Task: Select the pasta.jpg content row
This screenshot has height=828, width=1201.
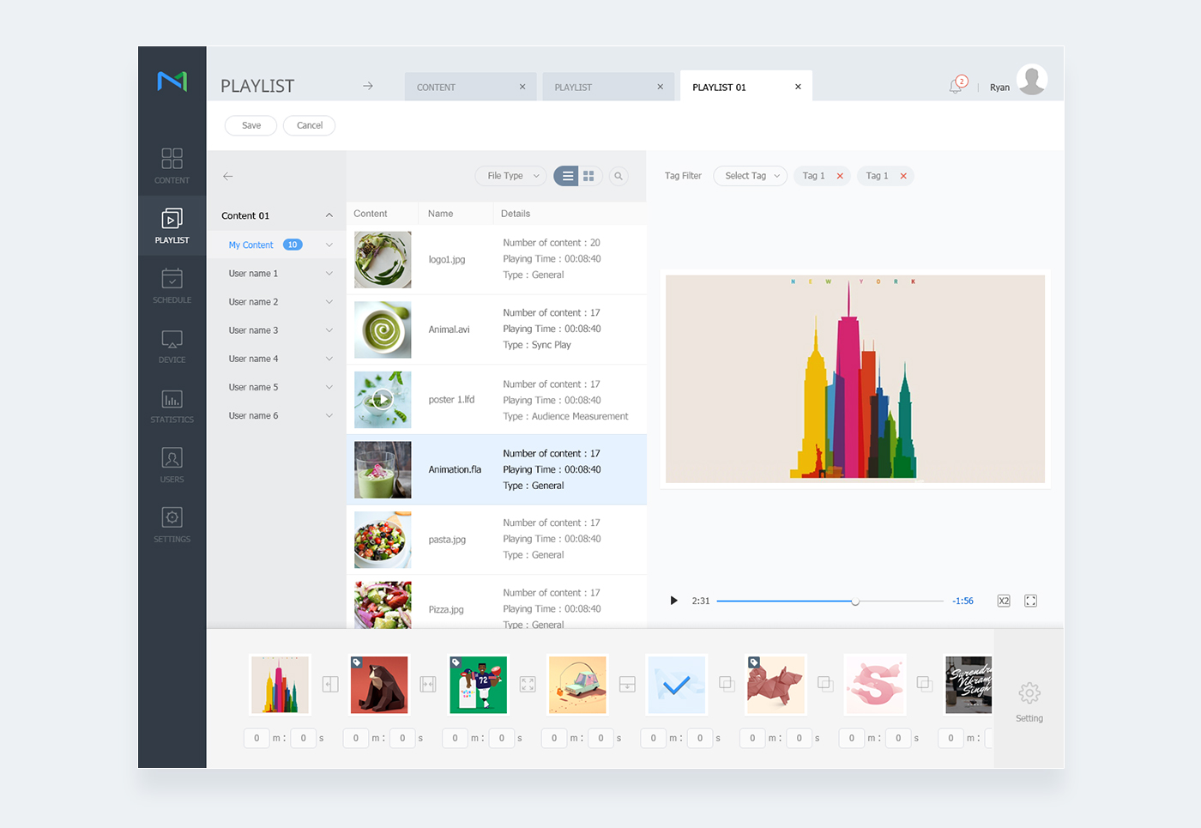Action: click(x=497, y=540)
